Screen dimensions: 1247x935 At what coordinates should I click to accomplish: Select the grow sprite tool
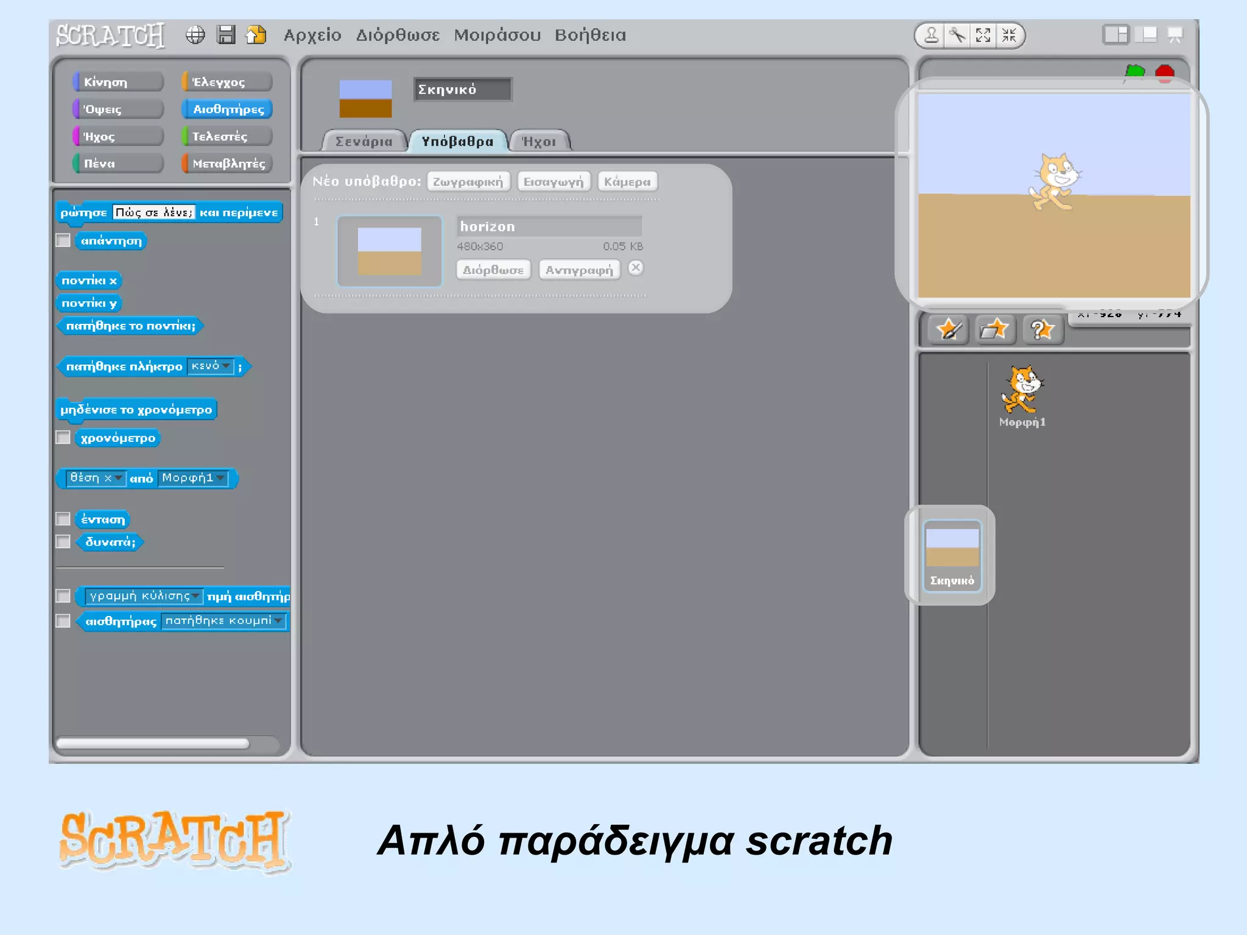click(x=983, y=35)
